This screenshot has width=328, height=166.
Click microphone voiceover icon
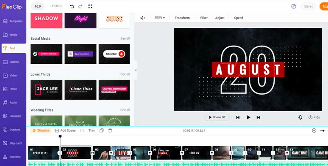[x=300, y=117]
